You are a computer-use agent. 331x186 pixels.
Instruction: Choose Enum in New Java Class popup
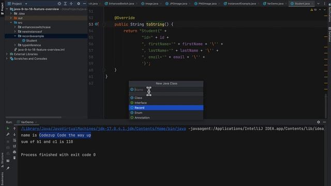click(x=166, y=113)
